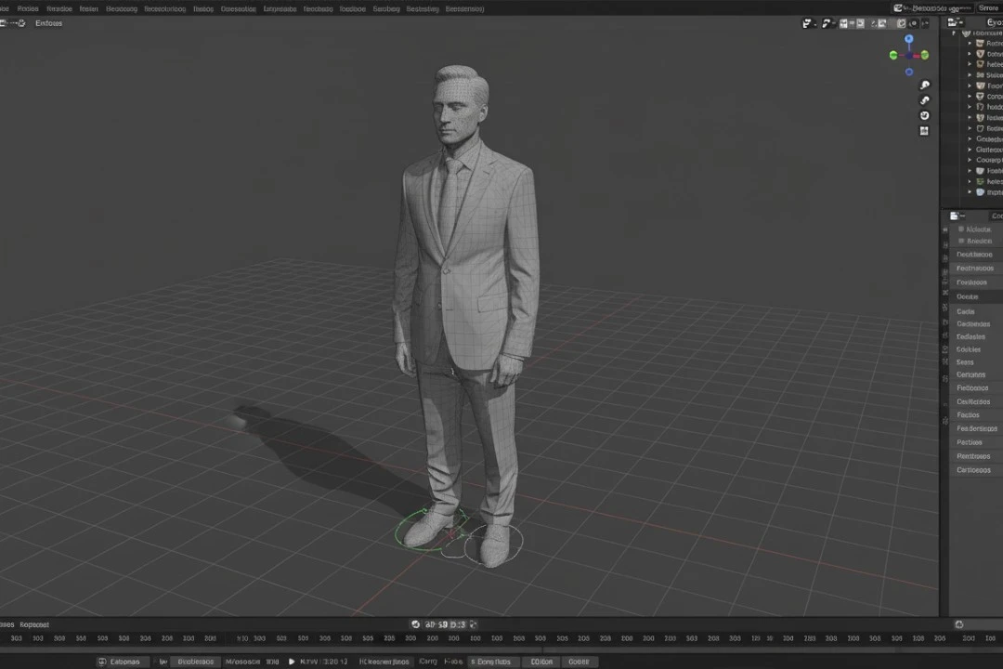Click the 'Srrore' button at top right
The image size is (1003, 669).
(x=988, y=7)
